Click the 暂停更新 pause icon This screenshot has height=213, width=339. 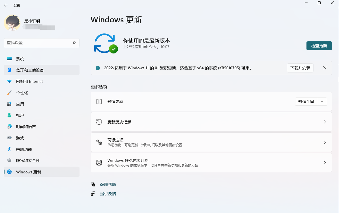point(99,101)
